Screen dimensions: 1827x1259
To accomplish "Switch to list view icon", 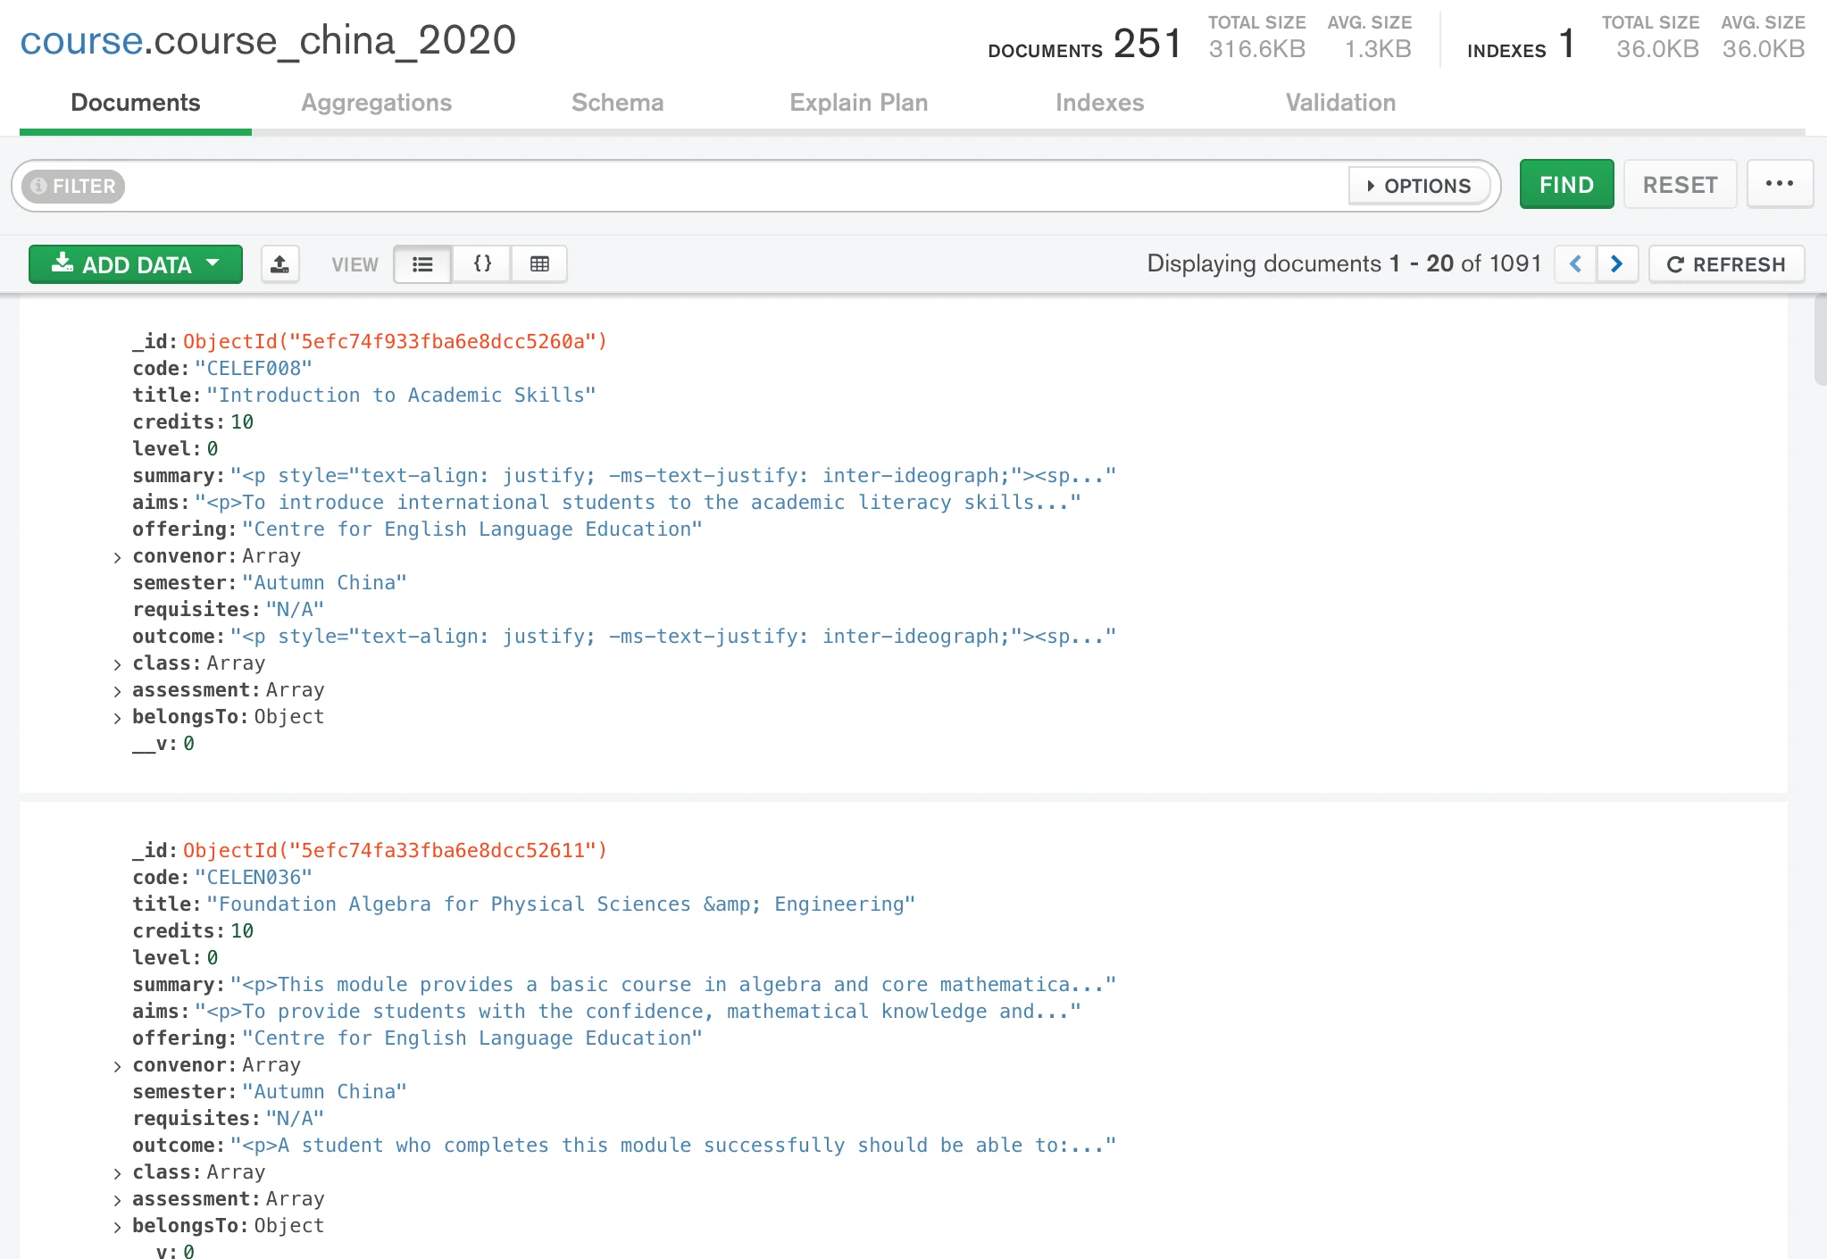I will (422, 264).
